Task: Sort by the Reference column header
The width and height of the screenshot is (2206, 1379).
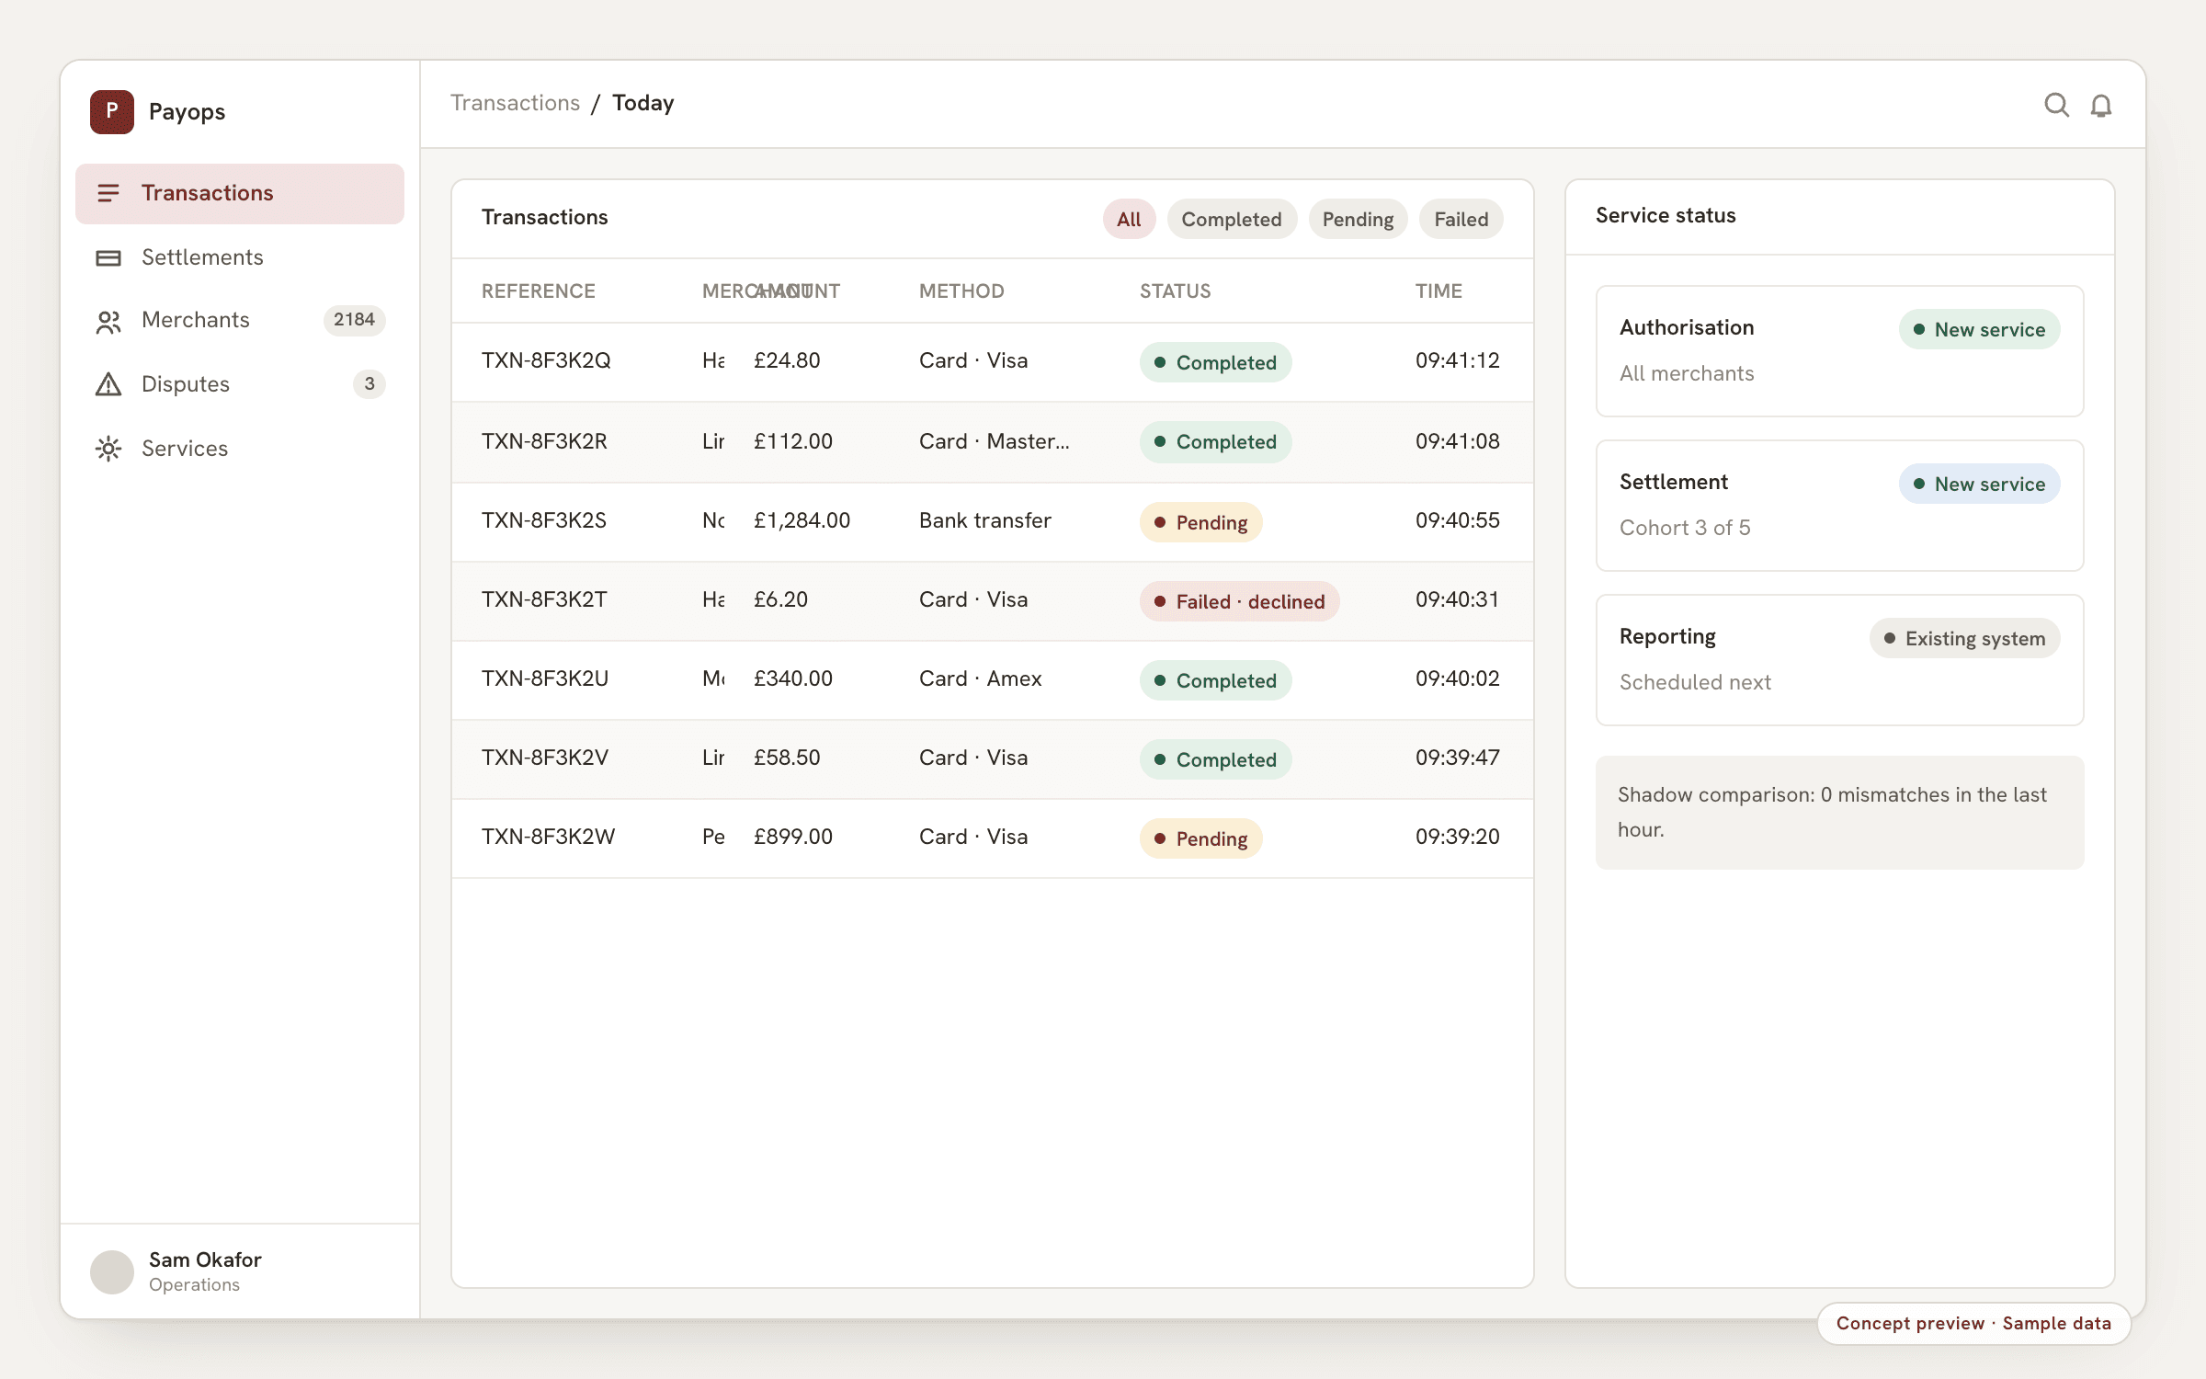Action: 539,291
